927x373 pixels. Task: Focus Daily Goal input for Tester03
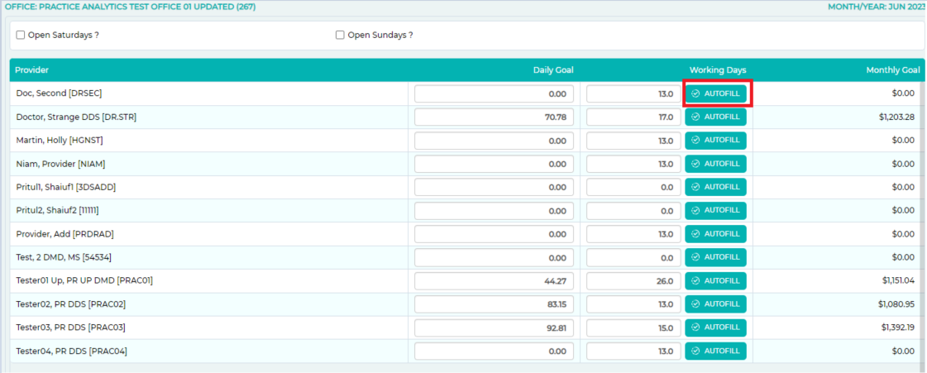(494, 327)
